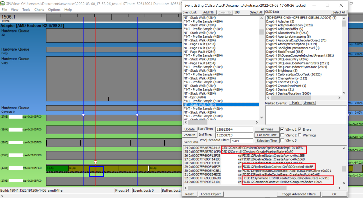The image size is (363, 198).
Task: Open the View menu
Action: click(14, 10)
